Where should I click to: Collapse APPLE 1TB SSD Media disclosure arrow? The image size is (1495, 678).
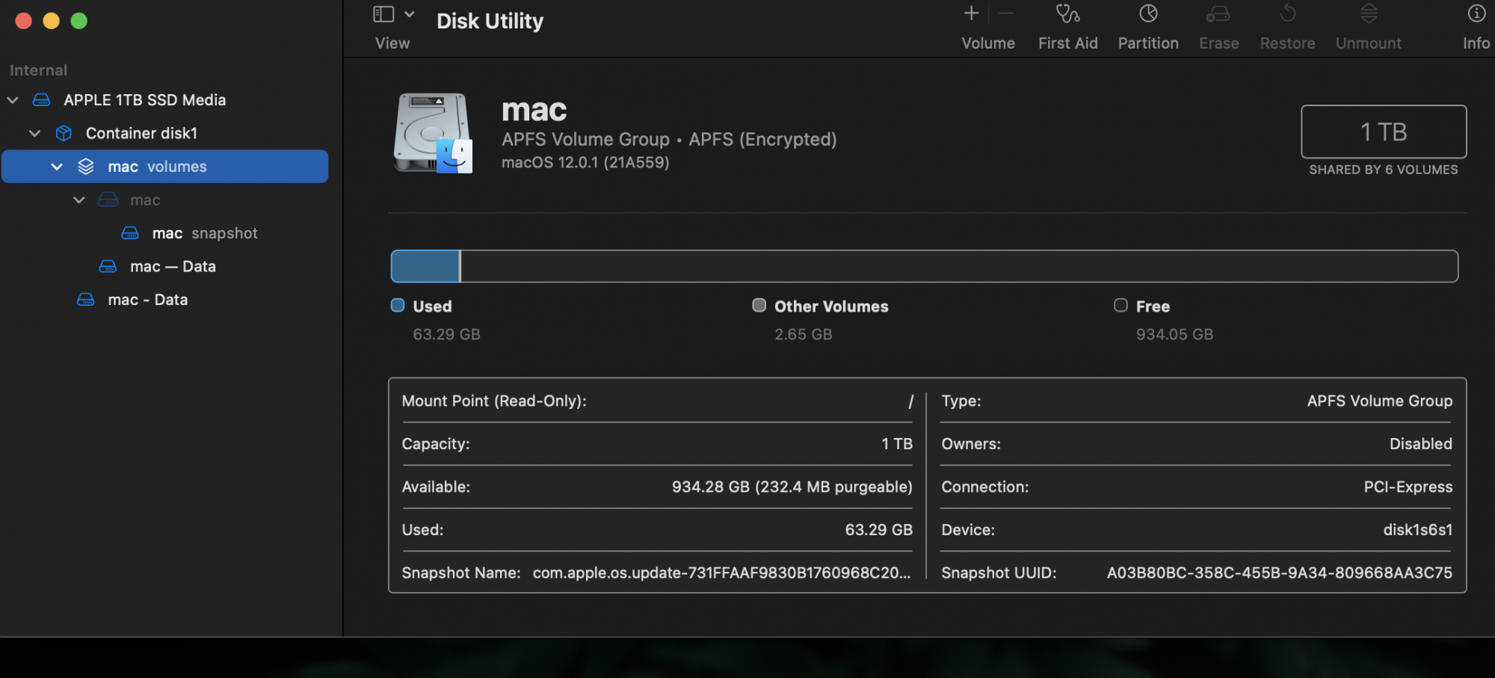click(x=13, y=100)
